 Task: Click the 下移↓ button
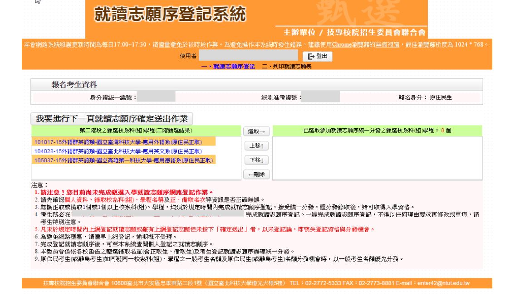point(256,160)
